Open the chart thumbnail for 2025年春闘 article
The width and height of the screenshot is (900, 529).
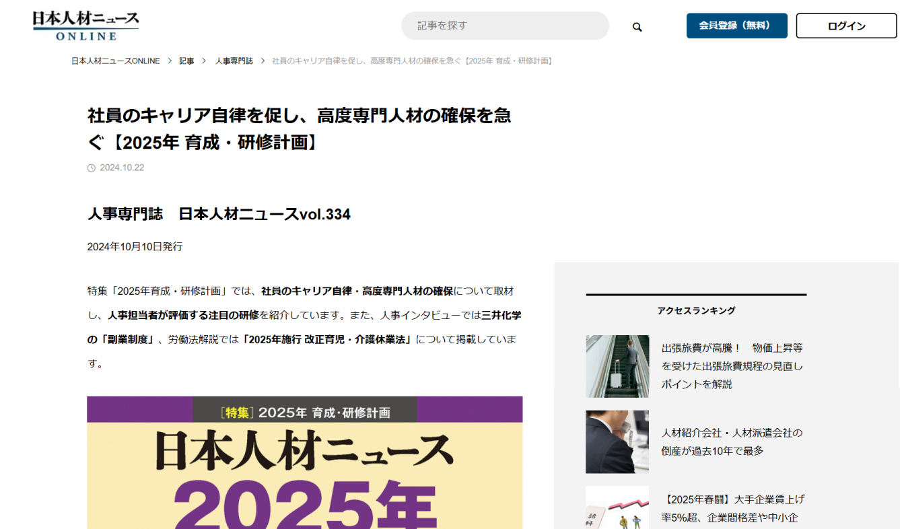click(x=617, y=507)
